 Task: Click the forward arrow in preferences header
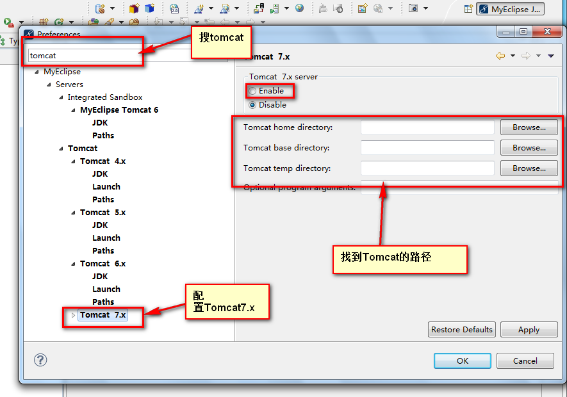526,56
